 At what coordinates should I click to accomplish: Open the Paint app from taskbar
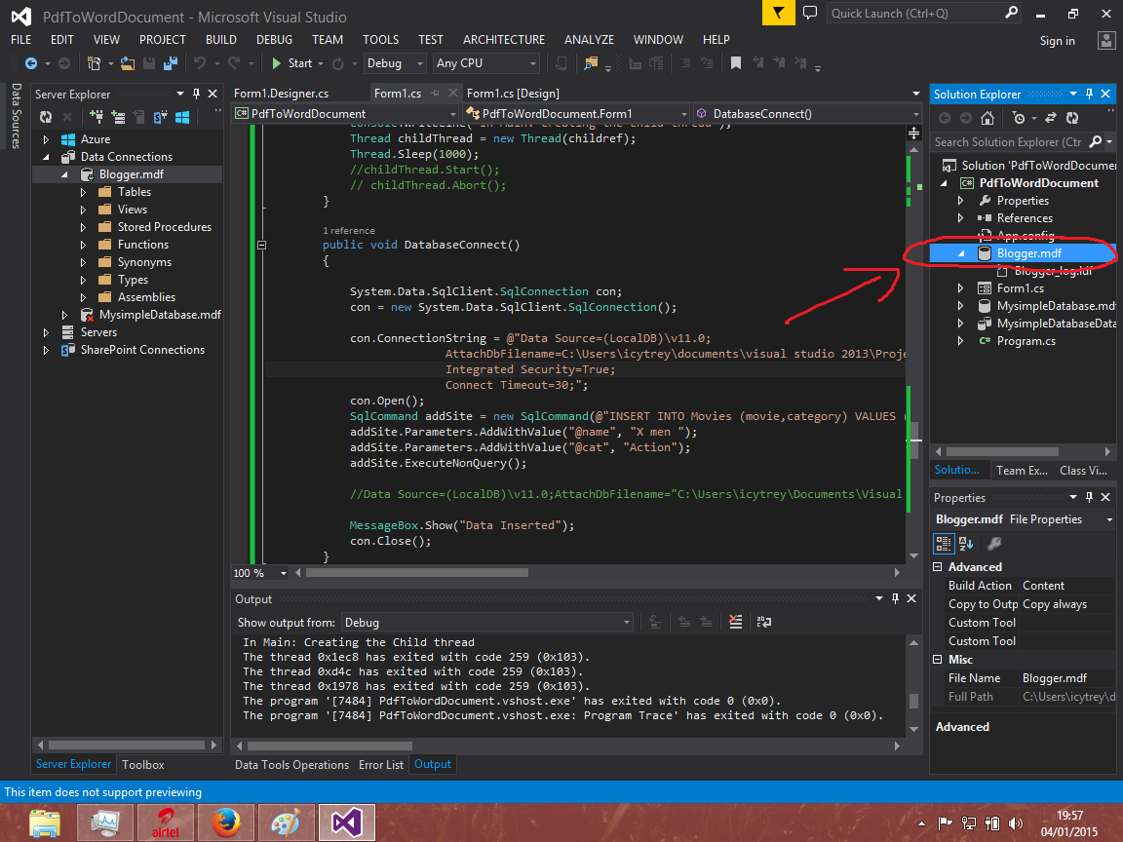(285, 823)
